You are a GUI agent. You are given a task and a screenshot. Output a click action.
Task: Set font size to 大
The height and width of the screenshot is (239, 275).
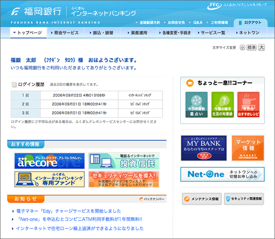(262, 48)
